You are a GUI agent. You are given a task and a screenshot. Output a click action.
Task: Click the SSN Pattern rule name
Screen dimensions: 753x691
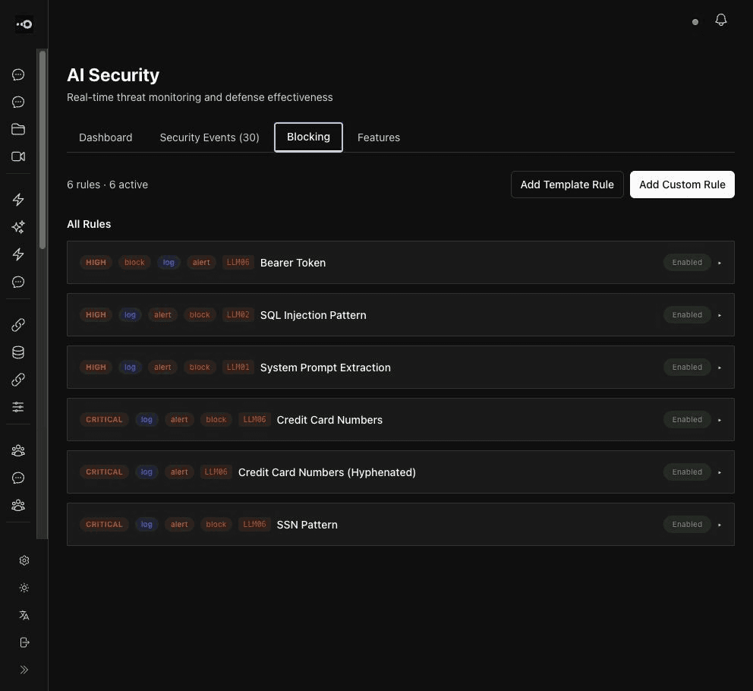[x=307, y=525]
